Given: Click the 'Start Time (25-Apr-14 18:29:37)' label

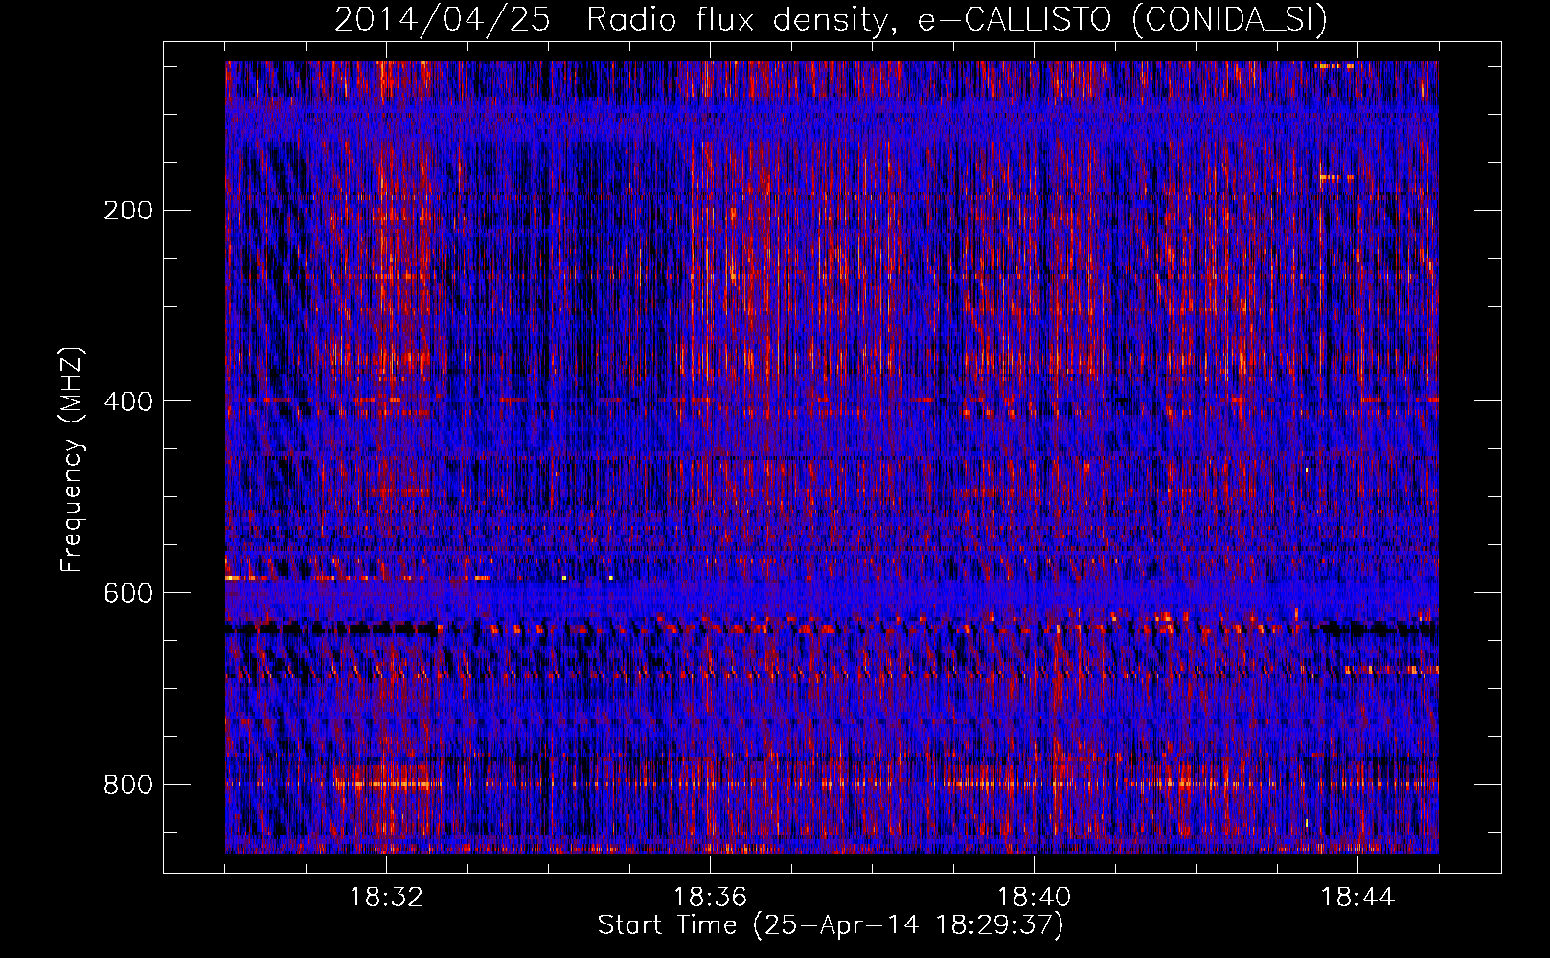Looking at the screenshot, I should 831,925.
